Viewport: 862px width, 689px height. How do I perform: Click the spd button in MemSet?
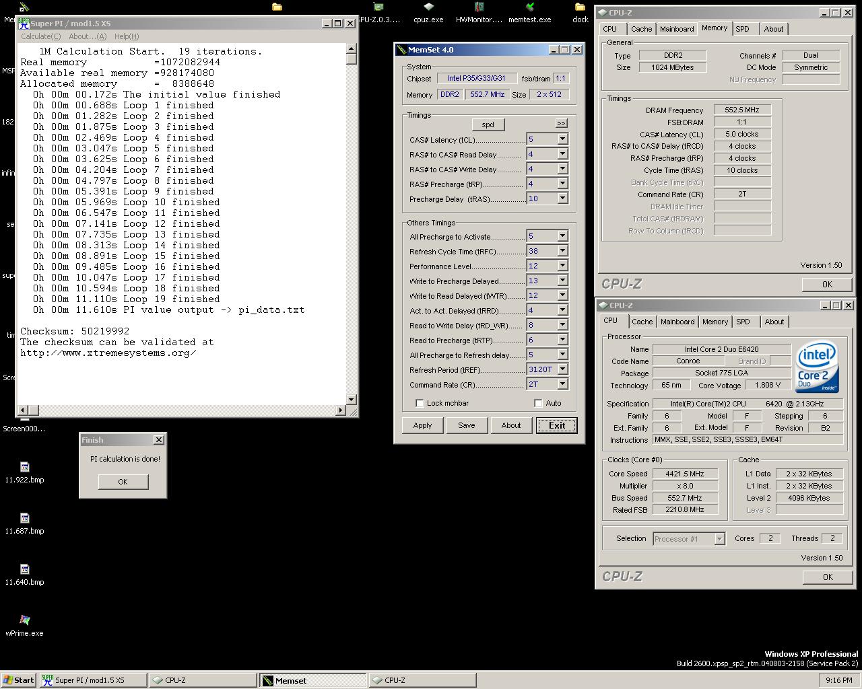point(488,124)
